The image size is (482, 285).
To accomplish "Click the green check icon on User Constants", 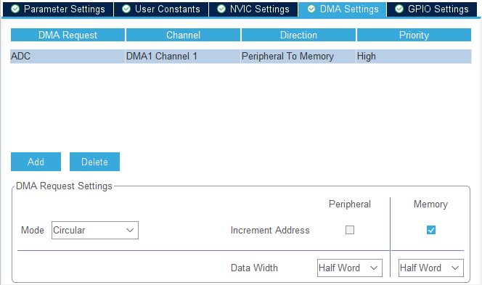I will 126,9.
